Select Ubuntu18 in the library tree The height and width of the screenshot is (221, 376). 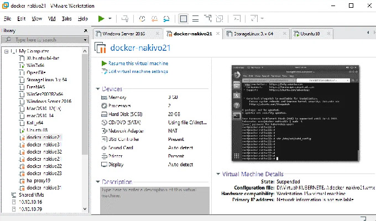(37, 130)
